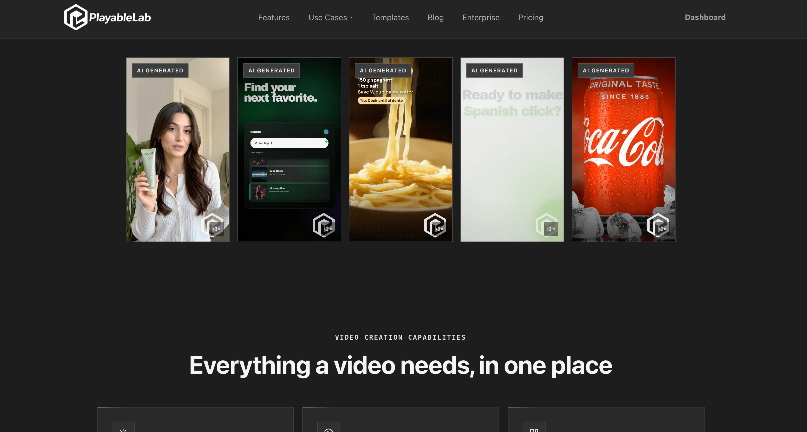807x432 pixels.
Task: Open the Coca-Cola can video thumbnail
Action: (x=623, y=150)
